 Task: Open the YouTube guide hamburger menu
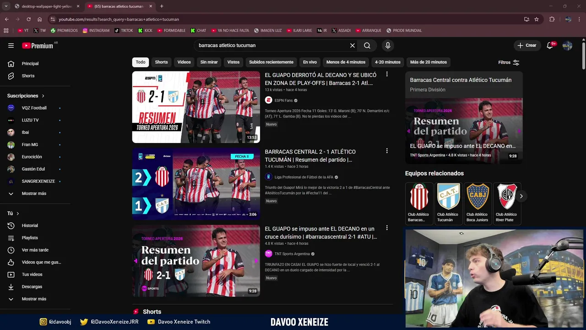point(11,45)
